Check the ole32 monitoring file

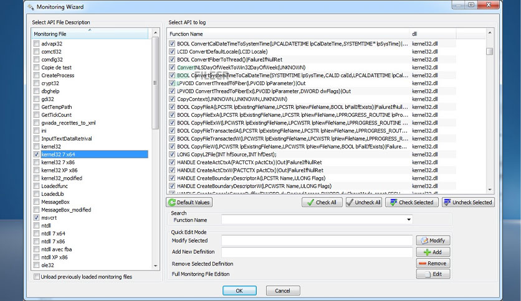point(37,265)
